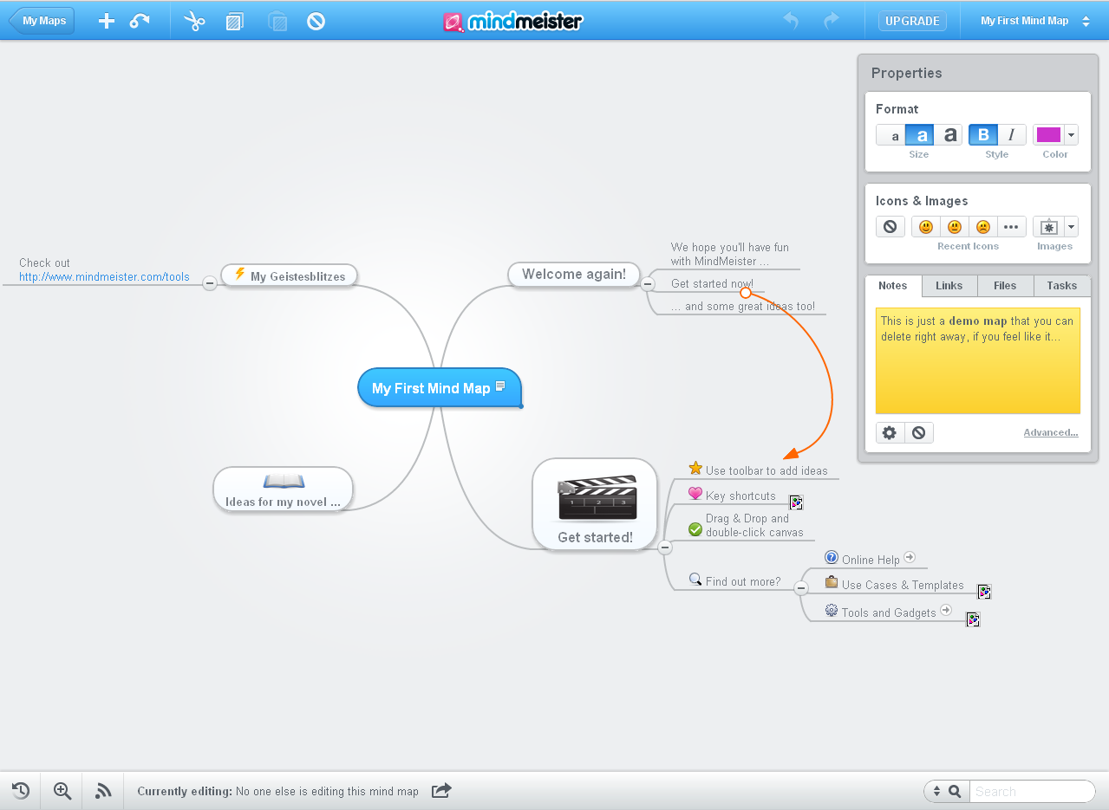The width and height of the screenshot is (1109, 810).
Task: Click the delete icon in top toolbar
Action: (x=316, y=21)
